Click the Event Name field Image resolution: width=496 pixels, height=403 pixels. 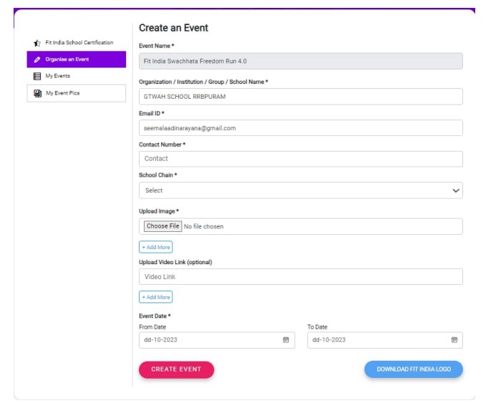301,61
